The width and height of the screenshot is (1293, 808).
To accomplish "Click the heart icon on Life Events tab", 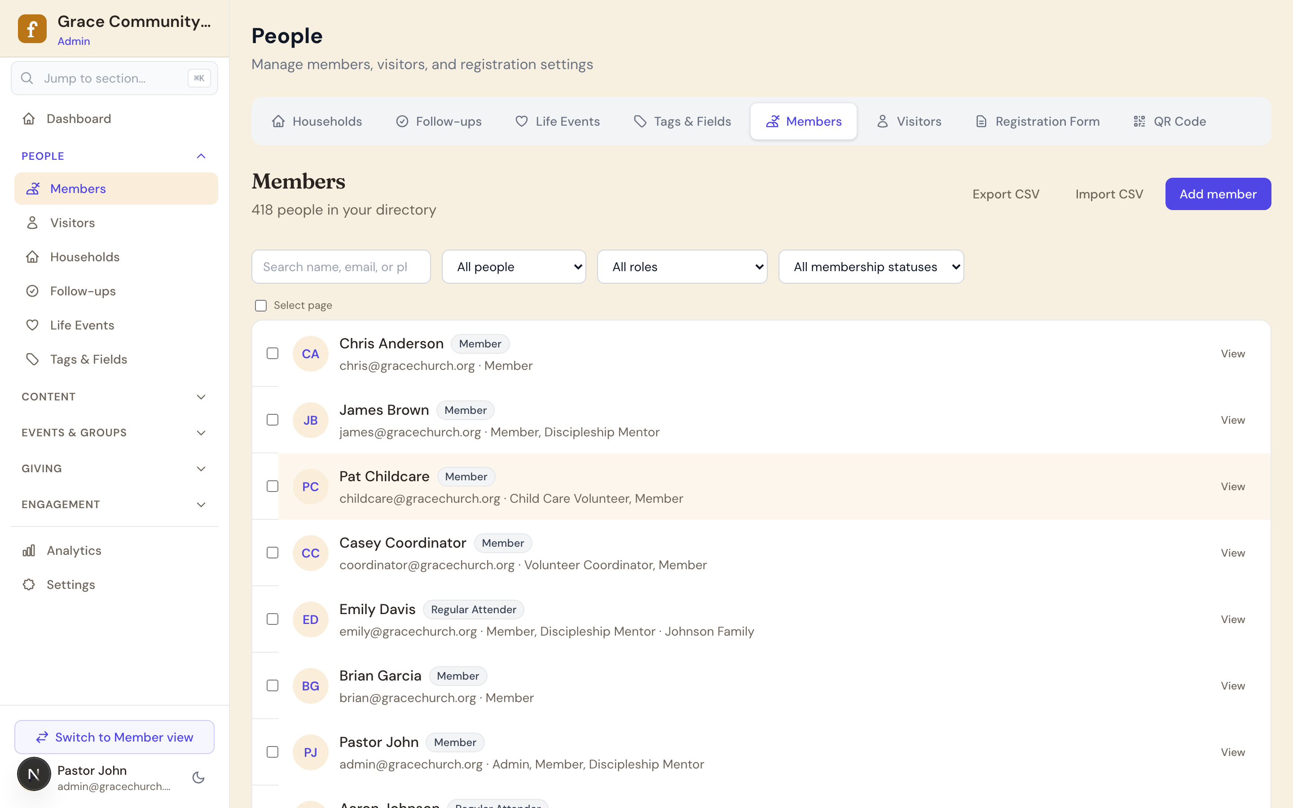I will [x=522, y=121].
